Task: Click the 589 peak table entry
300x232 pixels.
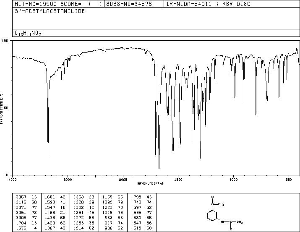Action: click(x=143, y=218)
